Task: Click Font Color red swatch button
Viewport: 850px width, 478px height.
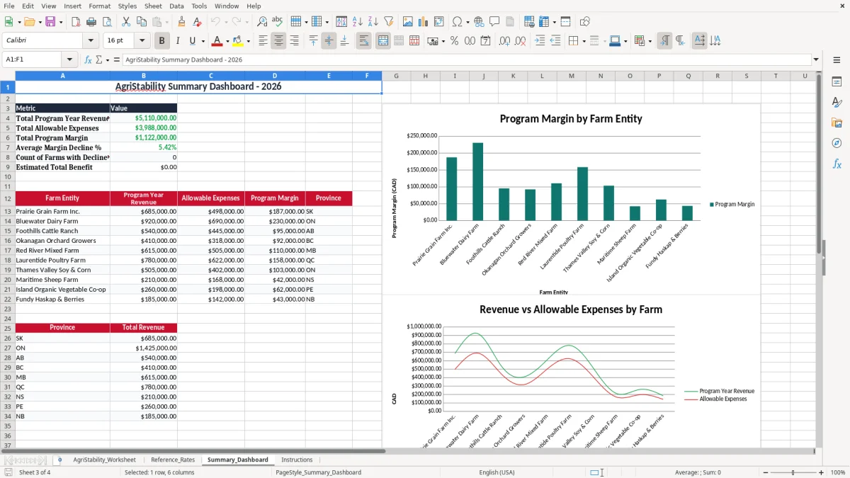Action: tap(217, 41)
